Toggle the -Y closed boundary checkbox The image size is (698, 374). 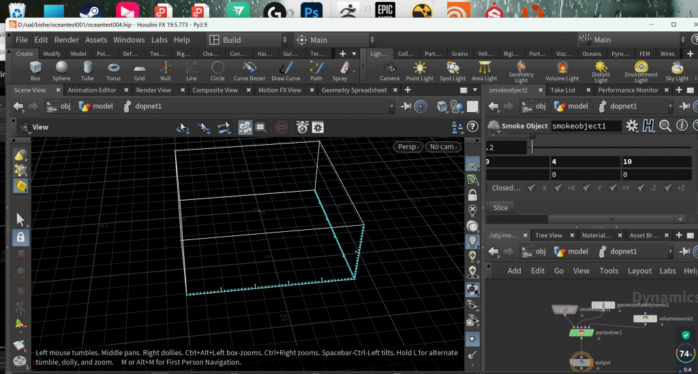click(x=586, y=188)
